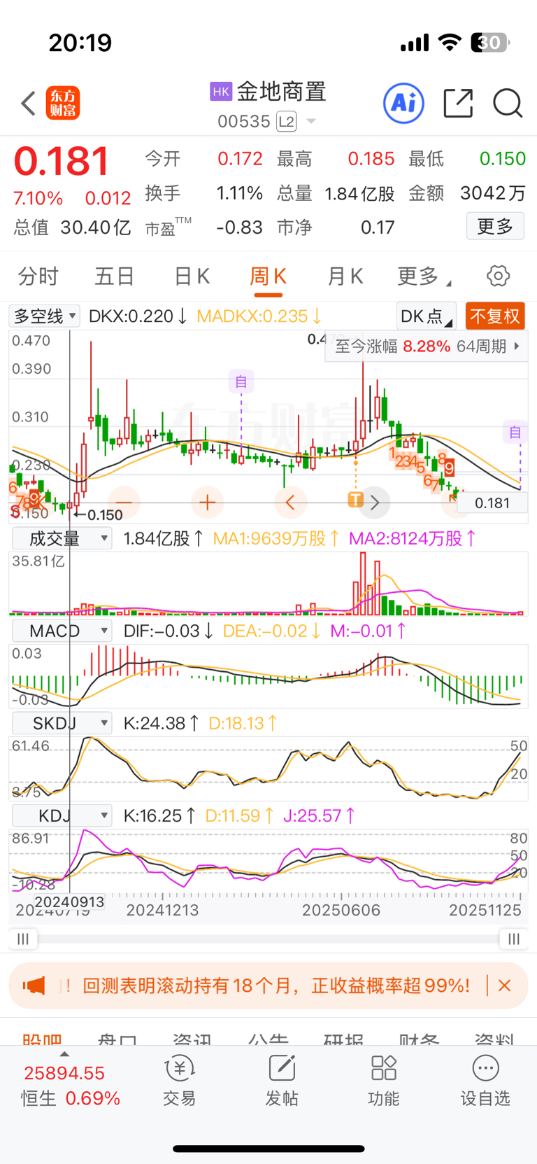
Task: Zoom out chart with minus button
Action: point(124,502)
